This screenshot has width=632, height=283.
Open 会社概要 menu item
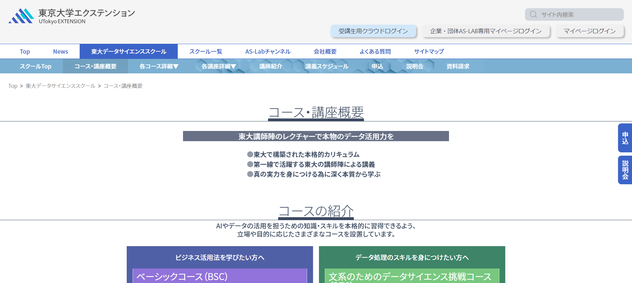pos(325,51)
